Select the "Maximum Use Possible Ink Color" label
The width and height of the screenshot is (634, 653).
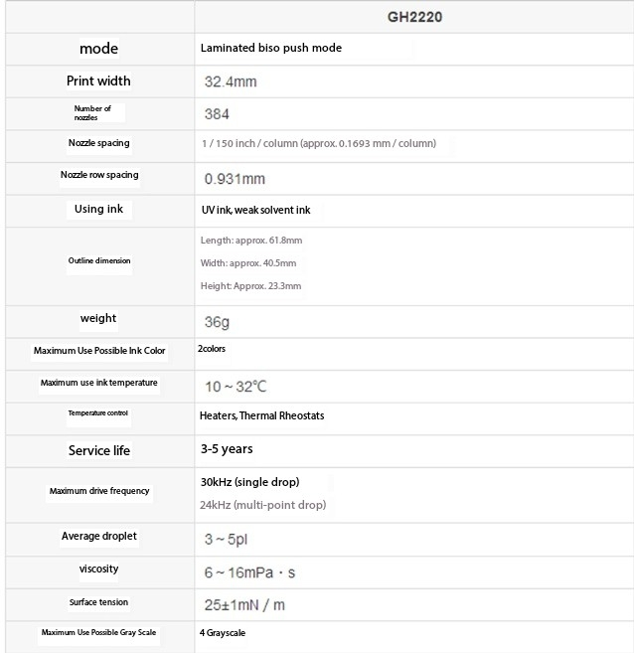[x=99, y=351]
